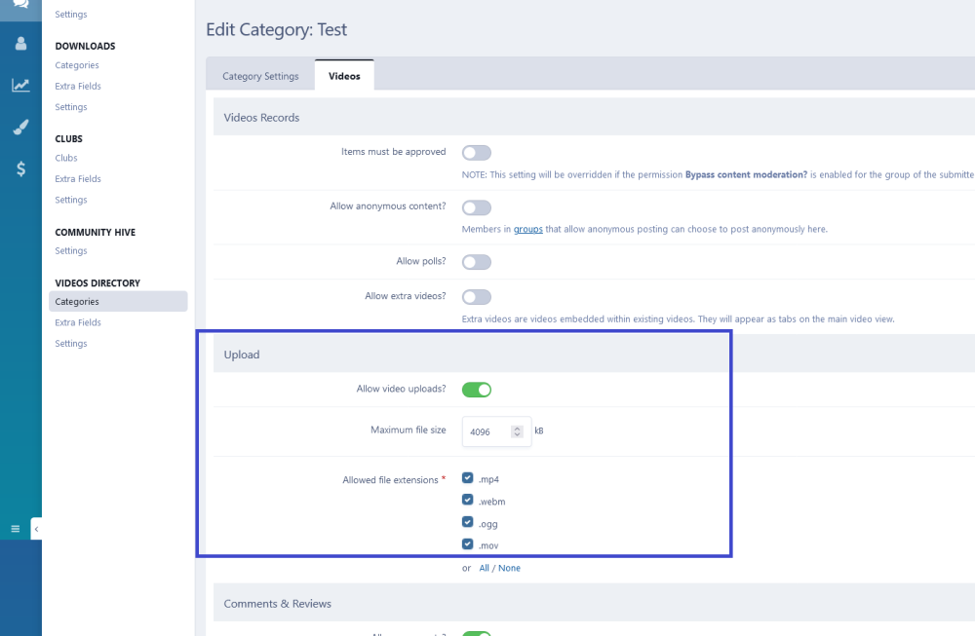Open the Commerce dollar-sign icon
The image size is (975, 636).
tap(20, 168)
